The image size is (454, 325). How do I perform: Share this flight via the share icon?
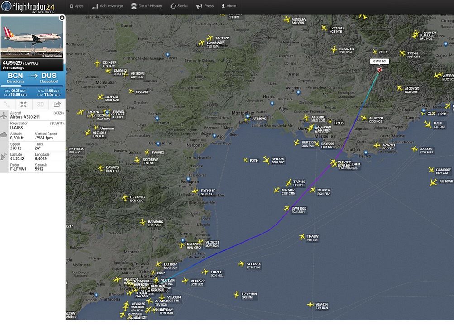point(57,104)
